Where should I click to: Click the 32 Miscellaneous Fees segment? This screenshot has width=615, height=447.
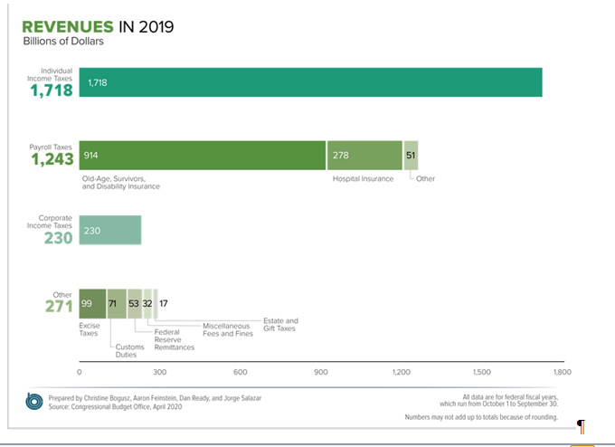[x=147, y=304]
